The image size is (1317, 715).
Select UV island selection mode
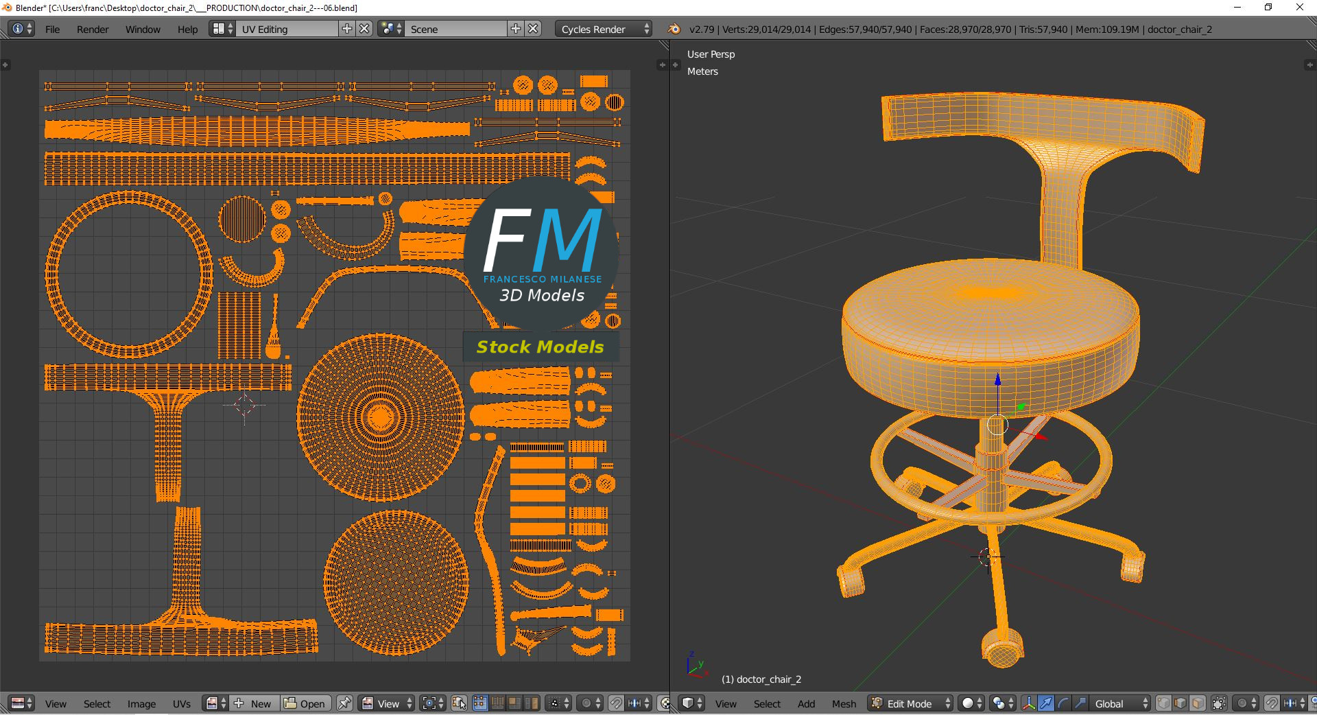pos(530,703)
